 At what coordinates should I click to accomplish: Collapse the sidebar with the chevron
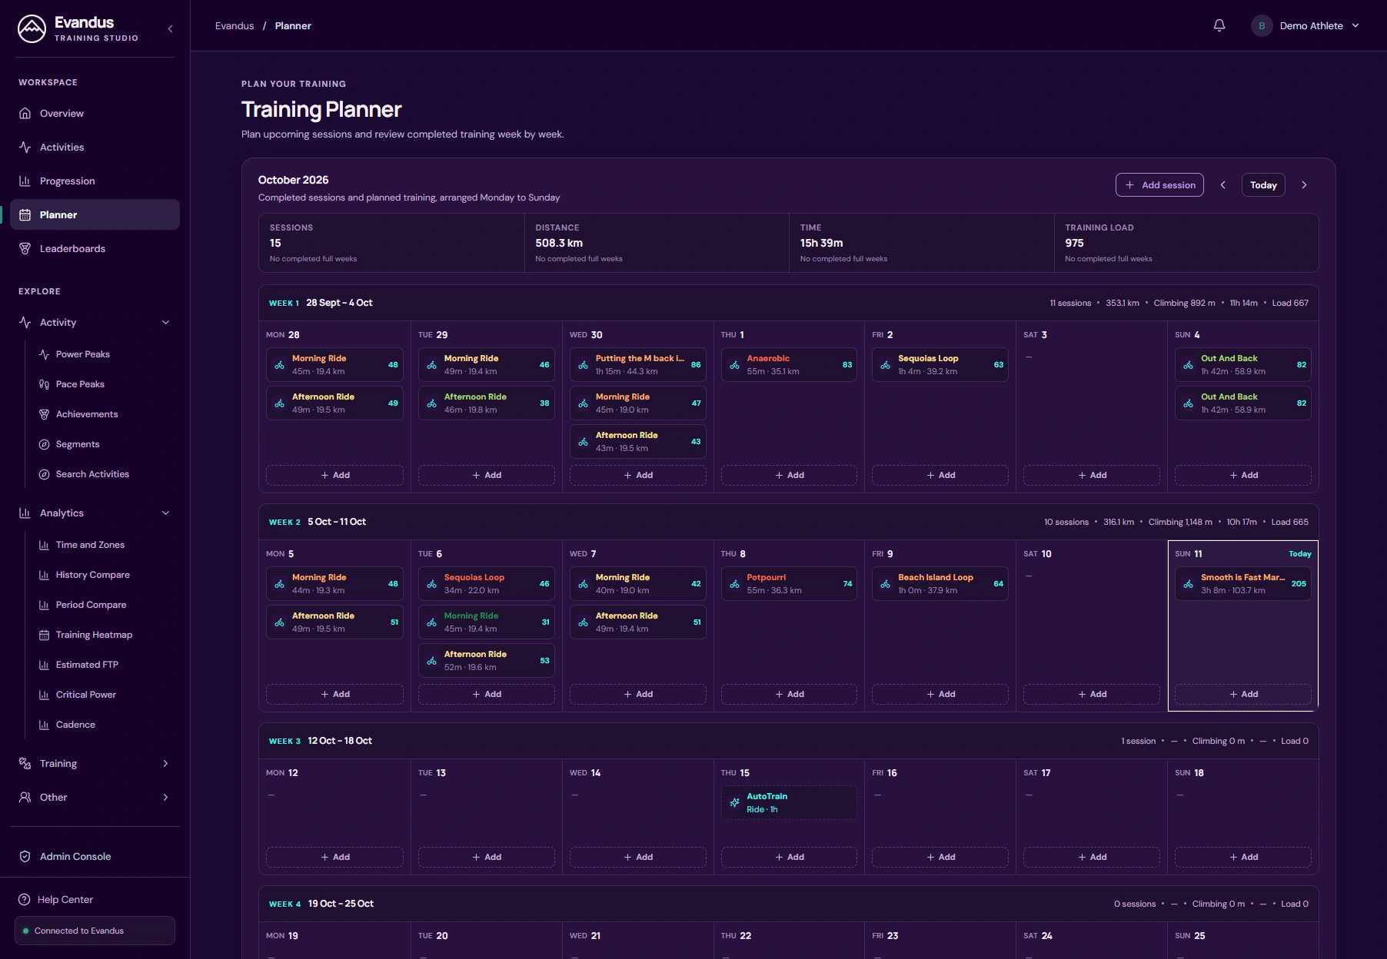pos(171,28)
